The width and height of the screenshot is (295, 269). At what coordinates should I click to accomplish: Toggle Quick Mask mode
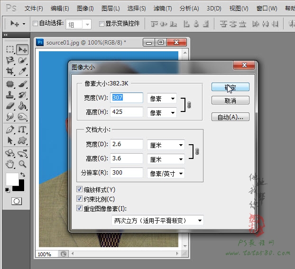click(17, 201)
